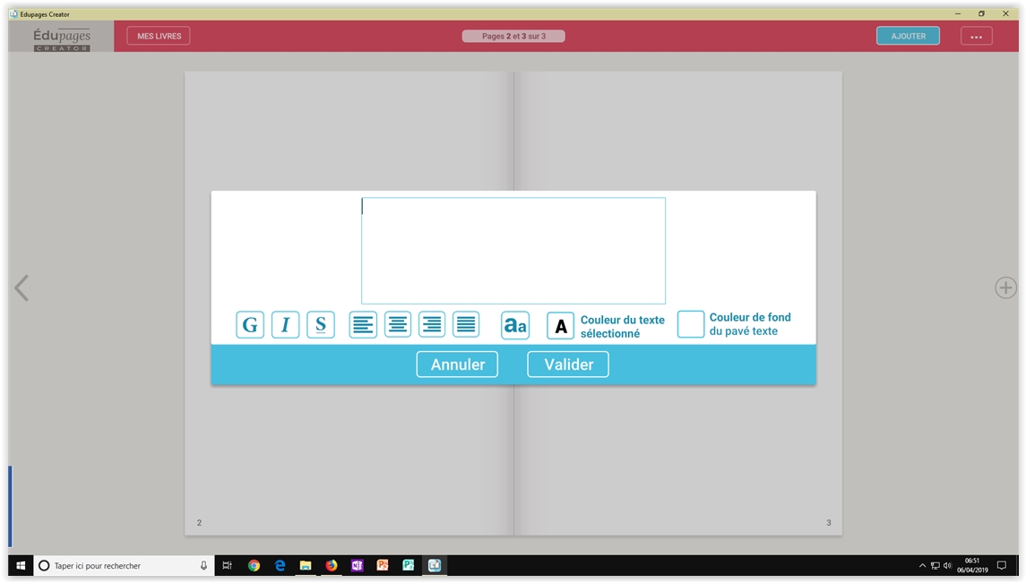Justify the text

click(466, 325)
